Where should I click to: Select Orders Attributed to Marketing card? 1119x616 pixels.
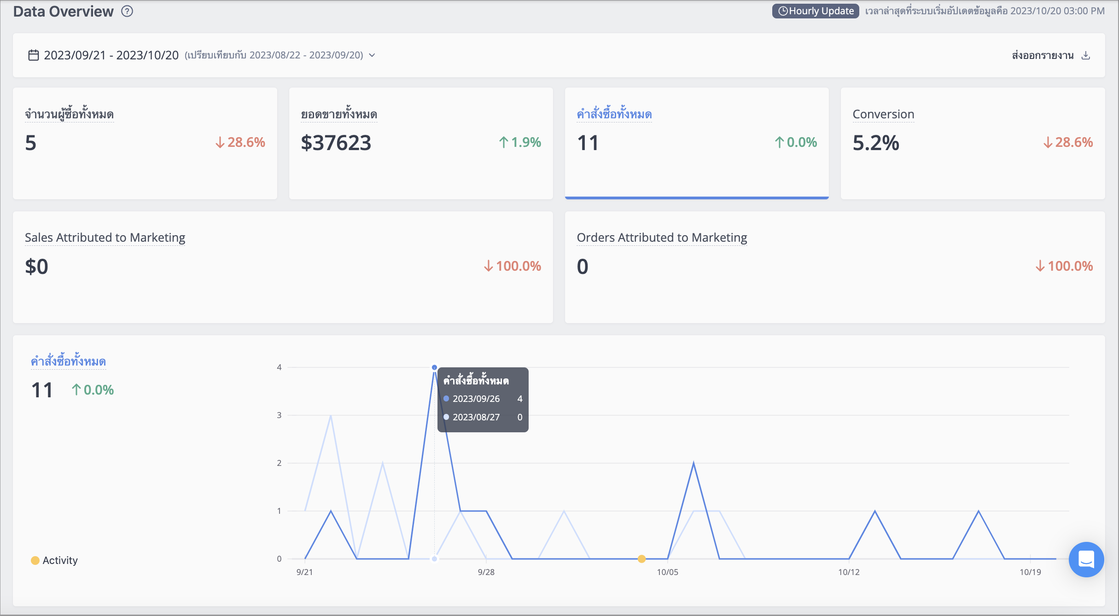point(835,267)
